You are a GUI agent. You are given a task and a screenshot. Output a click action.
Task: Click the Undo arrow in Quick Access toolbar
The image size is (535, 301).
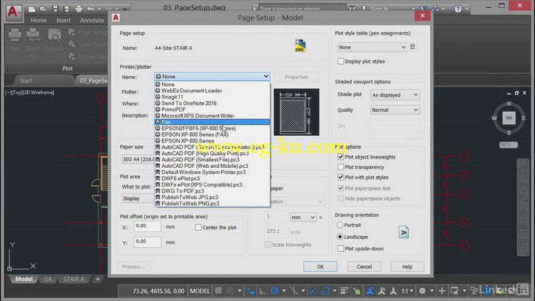[x=90, y=9]
